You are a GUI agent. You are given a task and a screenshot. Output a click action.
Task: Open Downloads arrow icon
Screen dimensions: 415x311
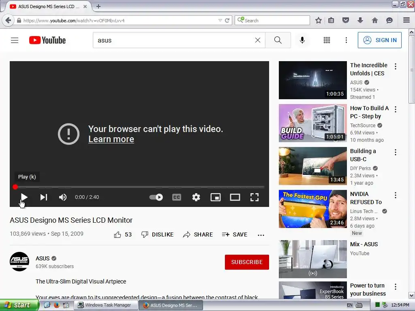[360, 20]
